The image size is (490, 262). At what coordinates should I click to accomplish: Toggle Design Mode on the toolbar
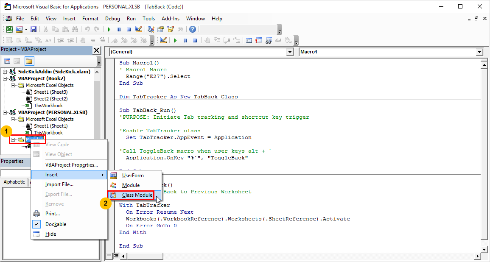pos(138,29)
